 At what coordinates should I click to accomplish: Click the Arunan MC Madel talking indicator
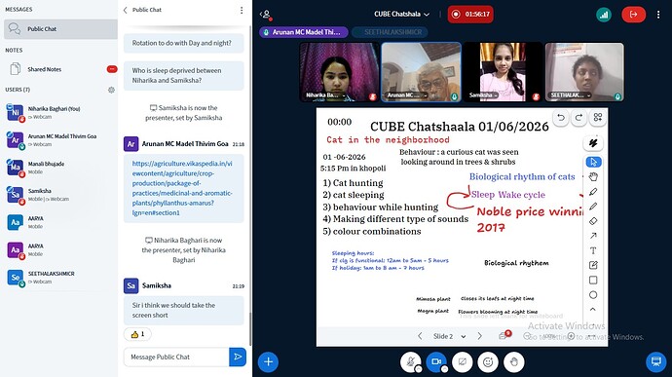tap(304, 32)
